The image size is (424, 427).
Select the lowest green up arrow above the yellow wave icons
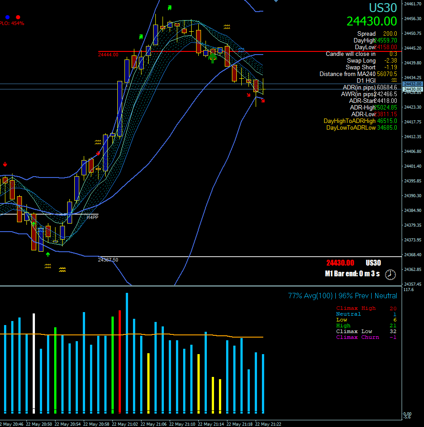[48, 254]
